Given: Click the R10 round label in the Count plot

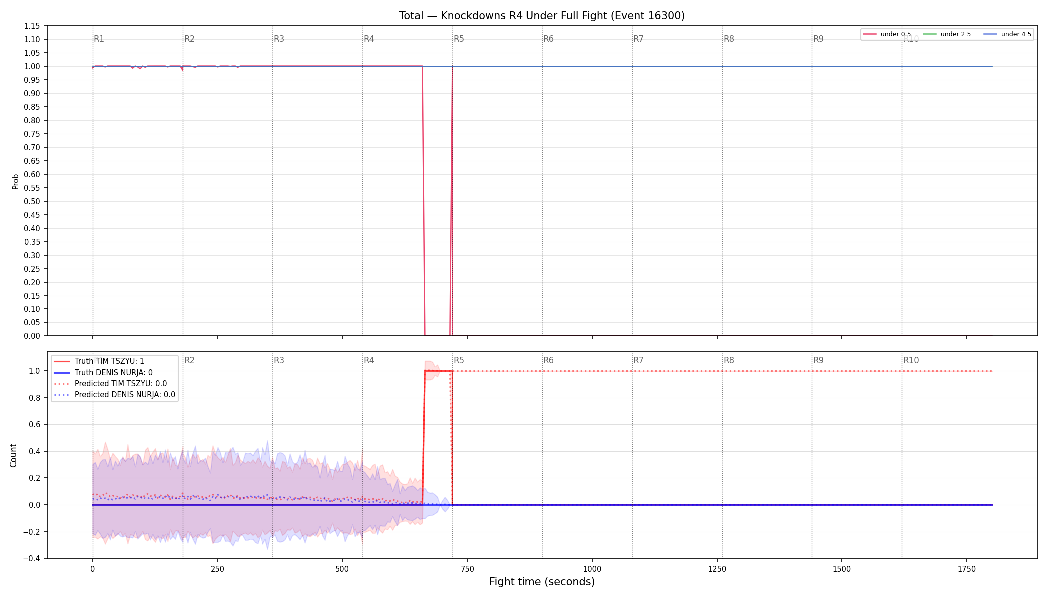Looking at the screenshot, I should (911, 360).
